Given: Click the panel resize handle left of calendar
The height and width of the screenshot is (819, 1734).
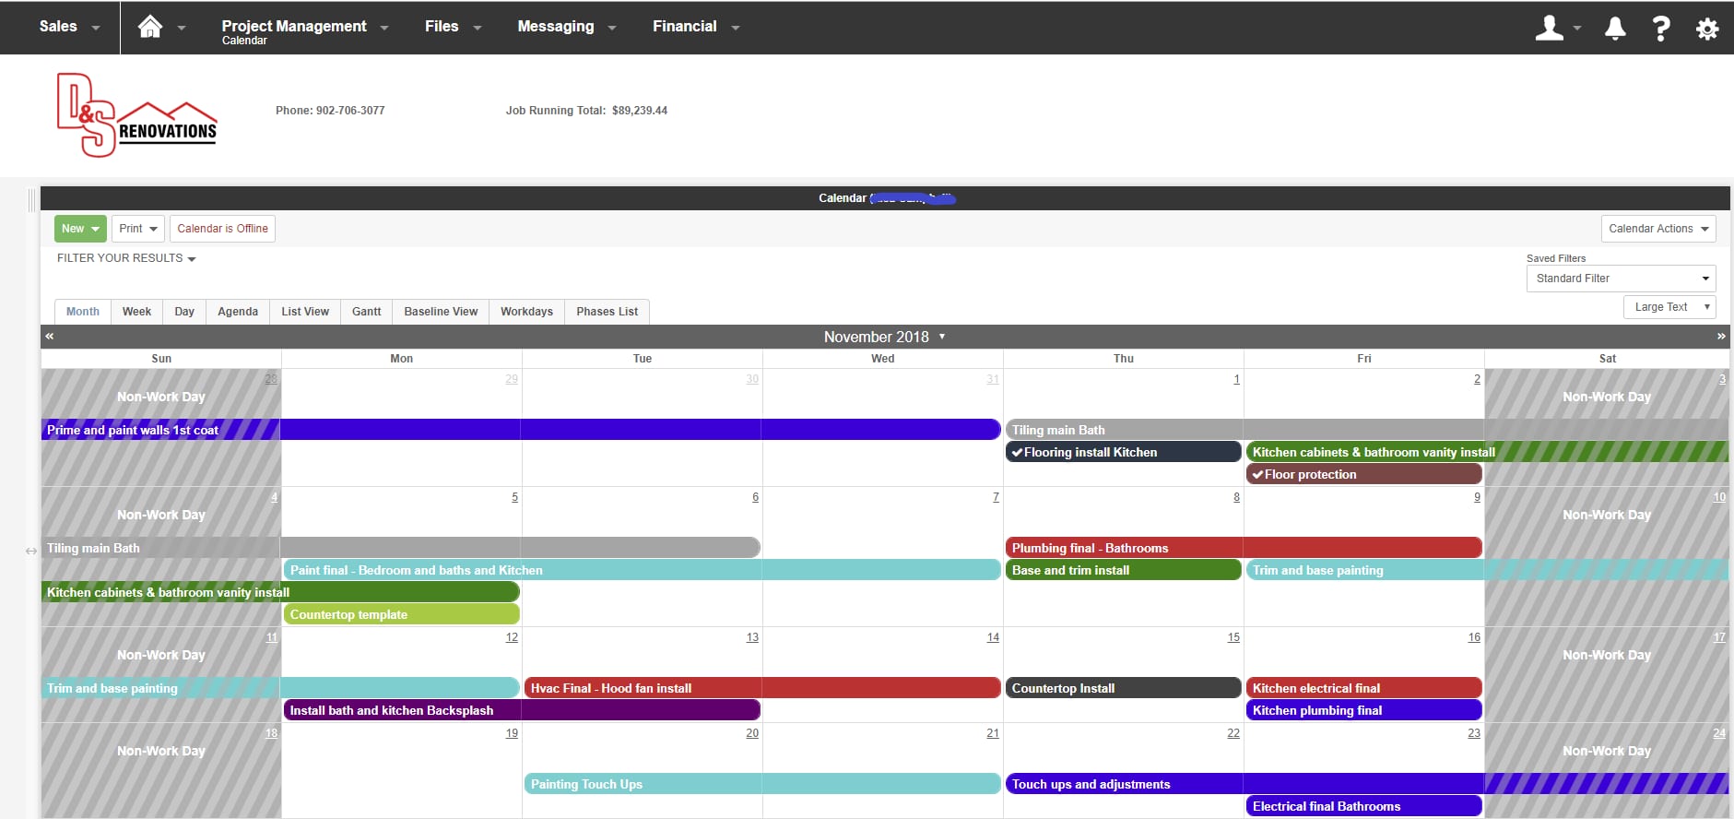Looking at the screenshot, I should pos(31,200).
